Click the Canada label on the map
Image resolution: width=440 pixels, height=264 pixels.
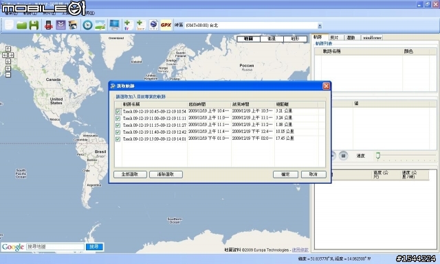pos(53,80)
